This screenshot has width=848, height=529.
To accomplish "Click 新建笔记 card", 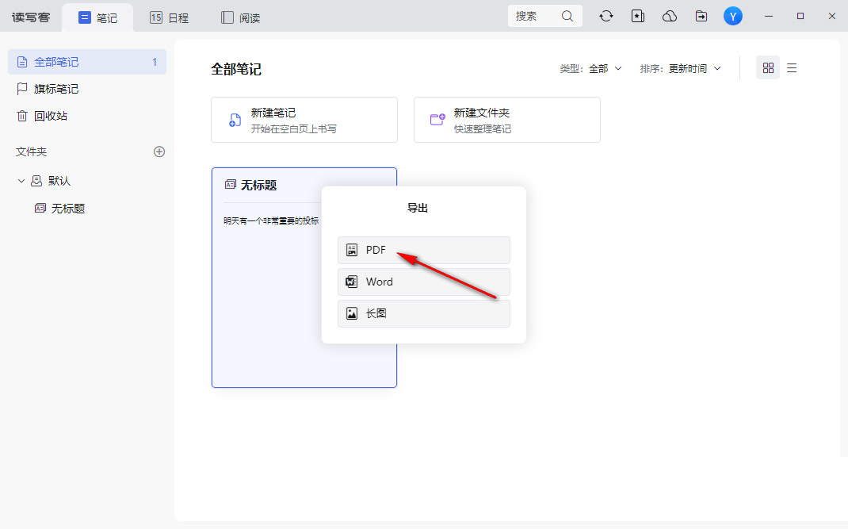I will [304, 120].
